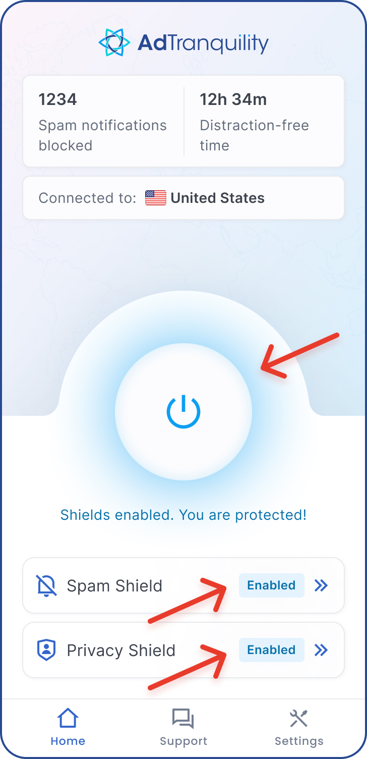This screenshot has width=367, height=759.
Task: Click the United States flag icon
Action: click(156, 198)
